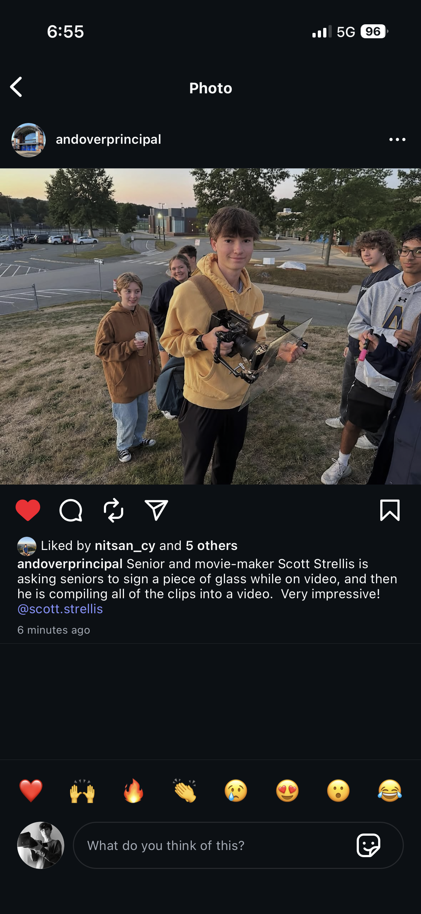
Task: Save post with bookmark icon
Action: 390,510
